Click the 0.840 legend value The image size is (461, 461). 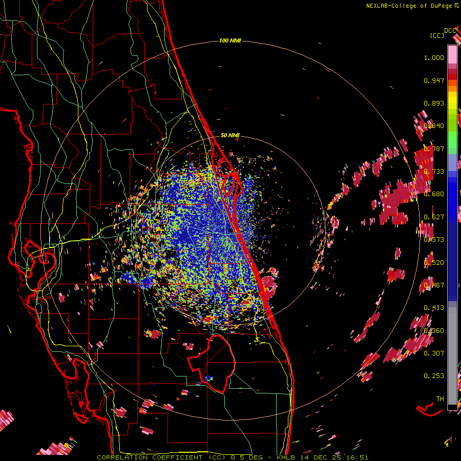pyautogui.click(x=434, y=126)
